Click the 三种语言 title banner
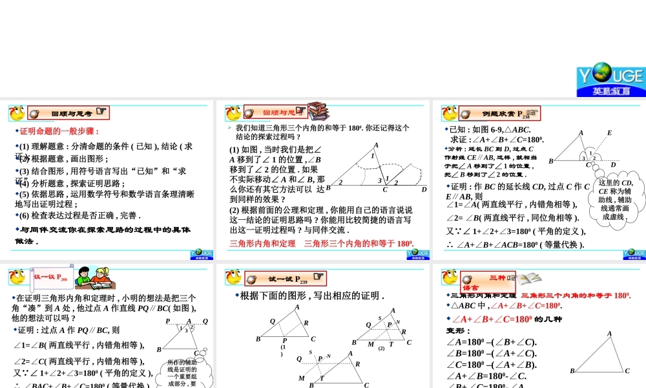 click(488, 282)
